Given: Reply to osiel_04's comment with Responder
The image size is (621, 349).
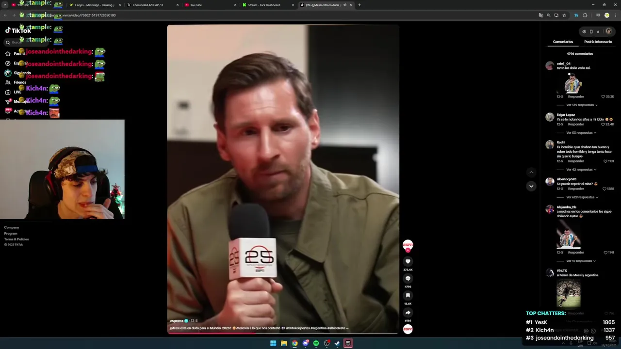Looking at the screenshot, I should coord(576,96).
